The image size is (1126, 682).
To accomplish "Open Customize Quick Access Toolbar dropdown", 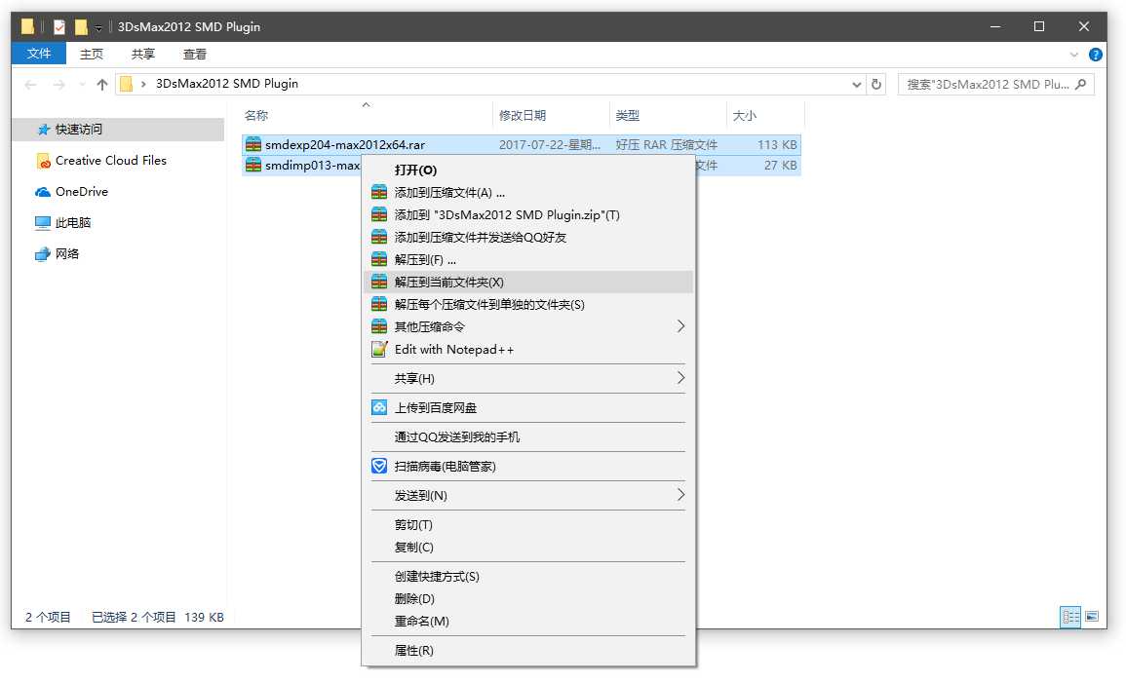I will pyautogui.click(x=98, y=28).
